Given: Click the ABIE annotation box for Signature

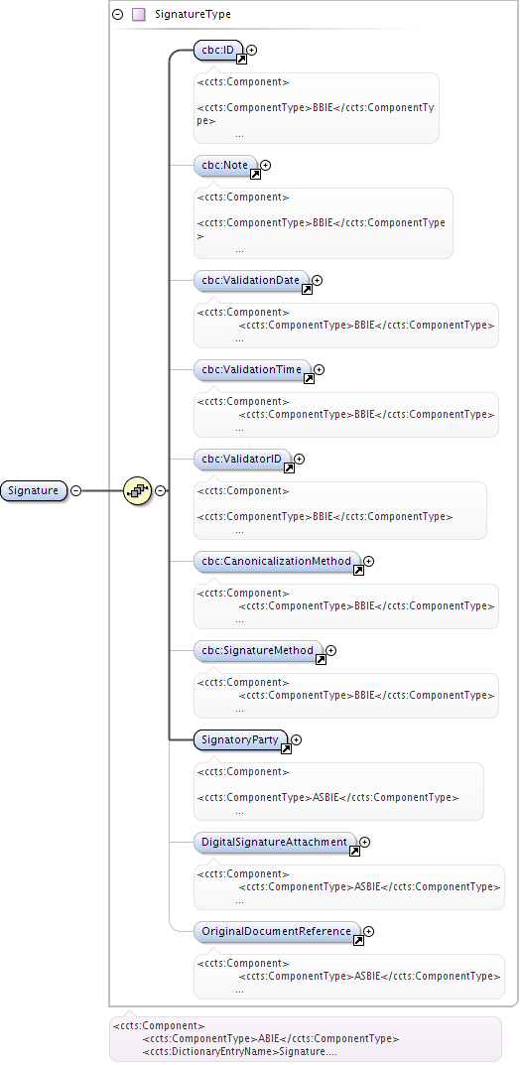Looking at the screenshot, I should point(306,1038).
